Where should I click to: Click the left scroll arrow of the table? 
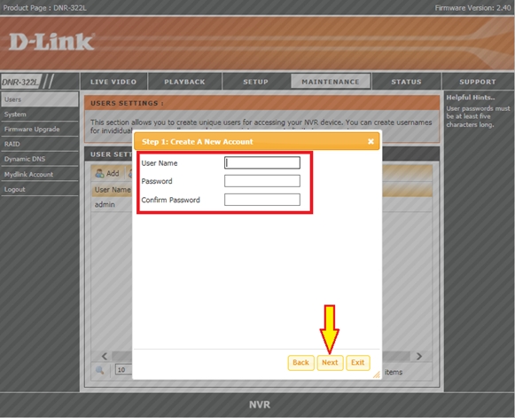point(105,356)
